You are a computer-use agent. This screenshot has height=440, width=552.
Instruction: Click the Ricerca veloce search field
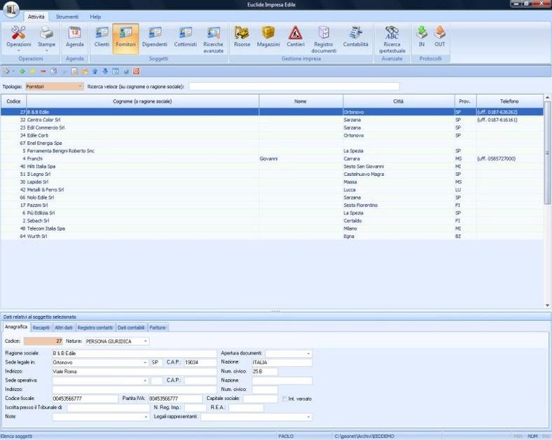coord(294,86)
